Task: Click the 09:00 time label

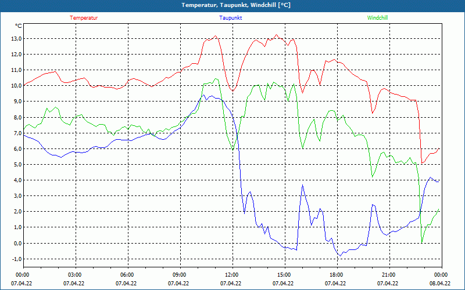Action: click(x=178, y=275)
